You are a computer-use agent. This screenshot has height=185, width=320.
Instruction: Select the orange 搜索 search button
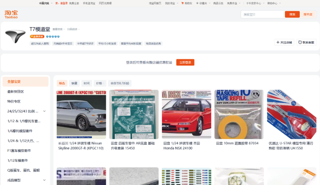point(292,14)
